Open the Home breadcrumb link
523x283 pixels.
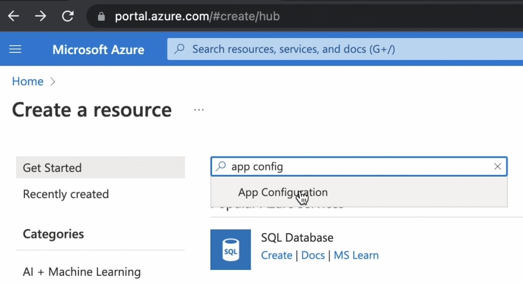[28, 81]
